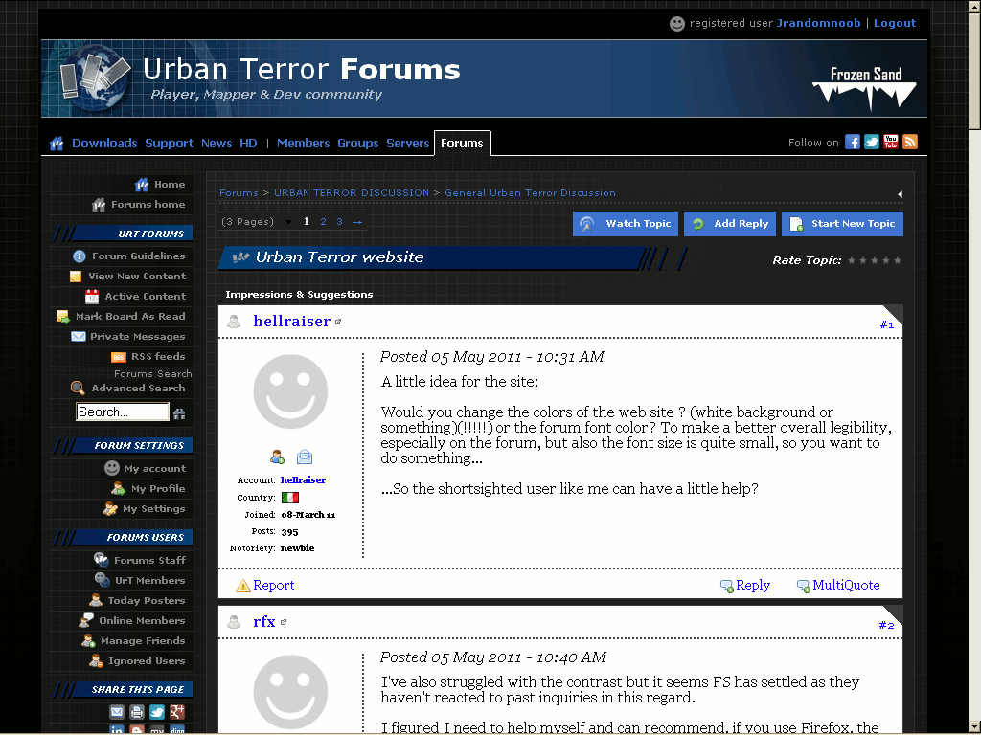981x735 pixels.
Task: Open Jrandomnoob user profile link
Action: [818, 23]
